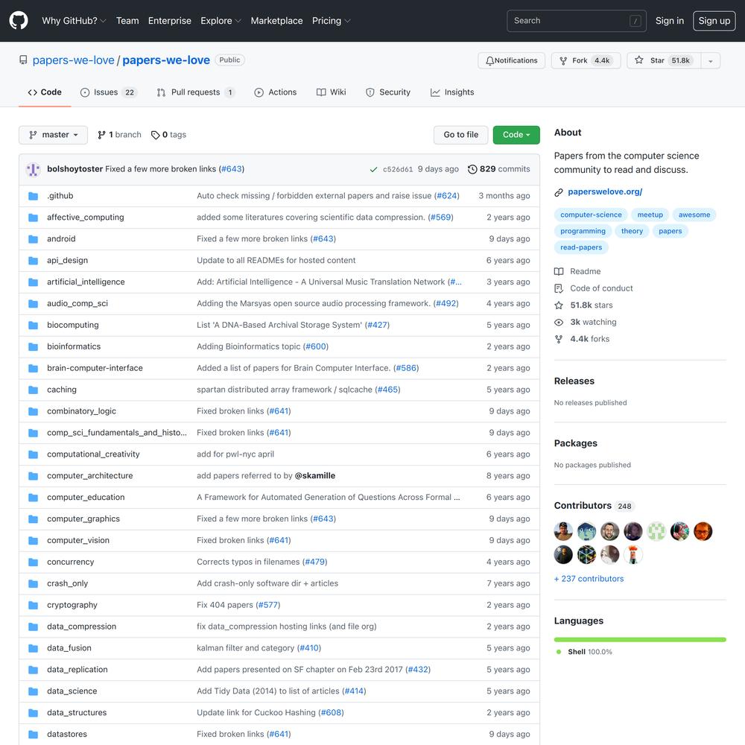Screen dimensions: 745x745
Task: Open the Security tab
Action: point(388,92)
